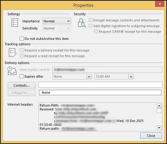Click the Have replies sent to field
Viewport: 167px width, 144px height.
(107, 70)
